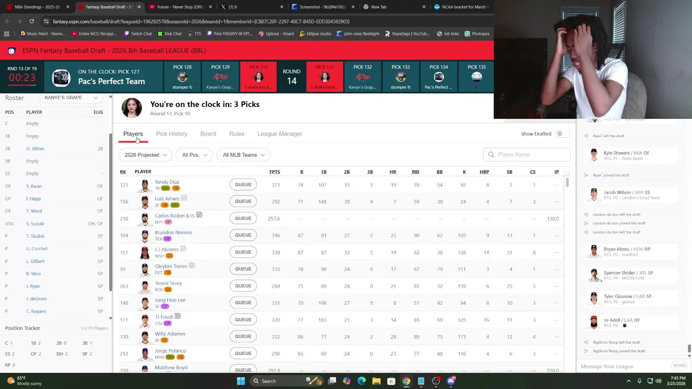The width and height of the screenshot is (692, 389).
Task: Select the Pick 134 Pac's Perfect card
Action: tap(438, 77)
